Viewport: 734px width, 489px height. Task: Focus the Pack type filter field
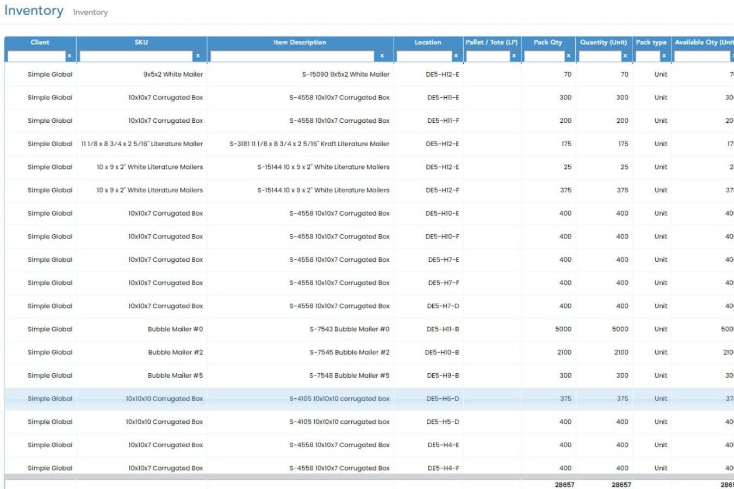coord(648,55)
